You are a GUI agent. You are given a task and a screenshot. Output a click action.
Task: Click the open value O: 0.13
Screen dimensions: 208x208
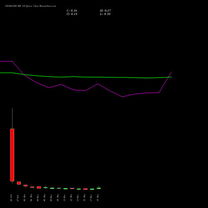tap(72, 14)
